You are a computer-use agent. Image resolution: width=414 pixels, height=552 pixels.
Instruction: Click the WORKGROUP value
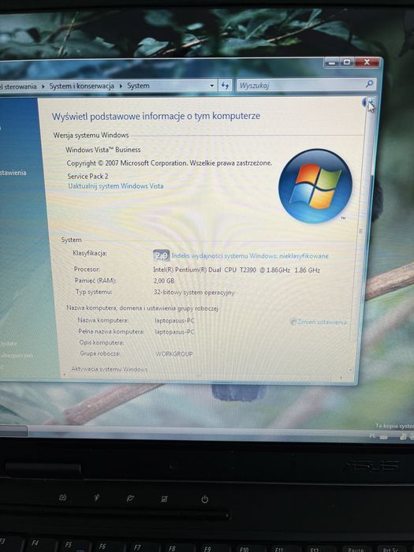point(174,354)
